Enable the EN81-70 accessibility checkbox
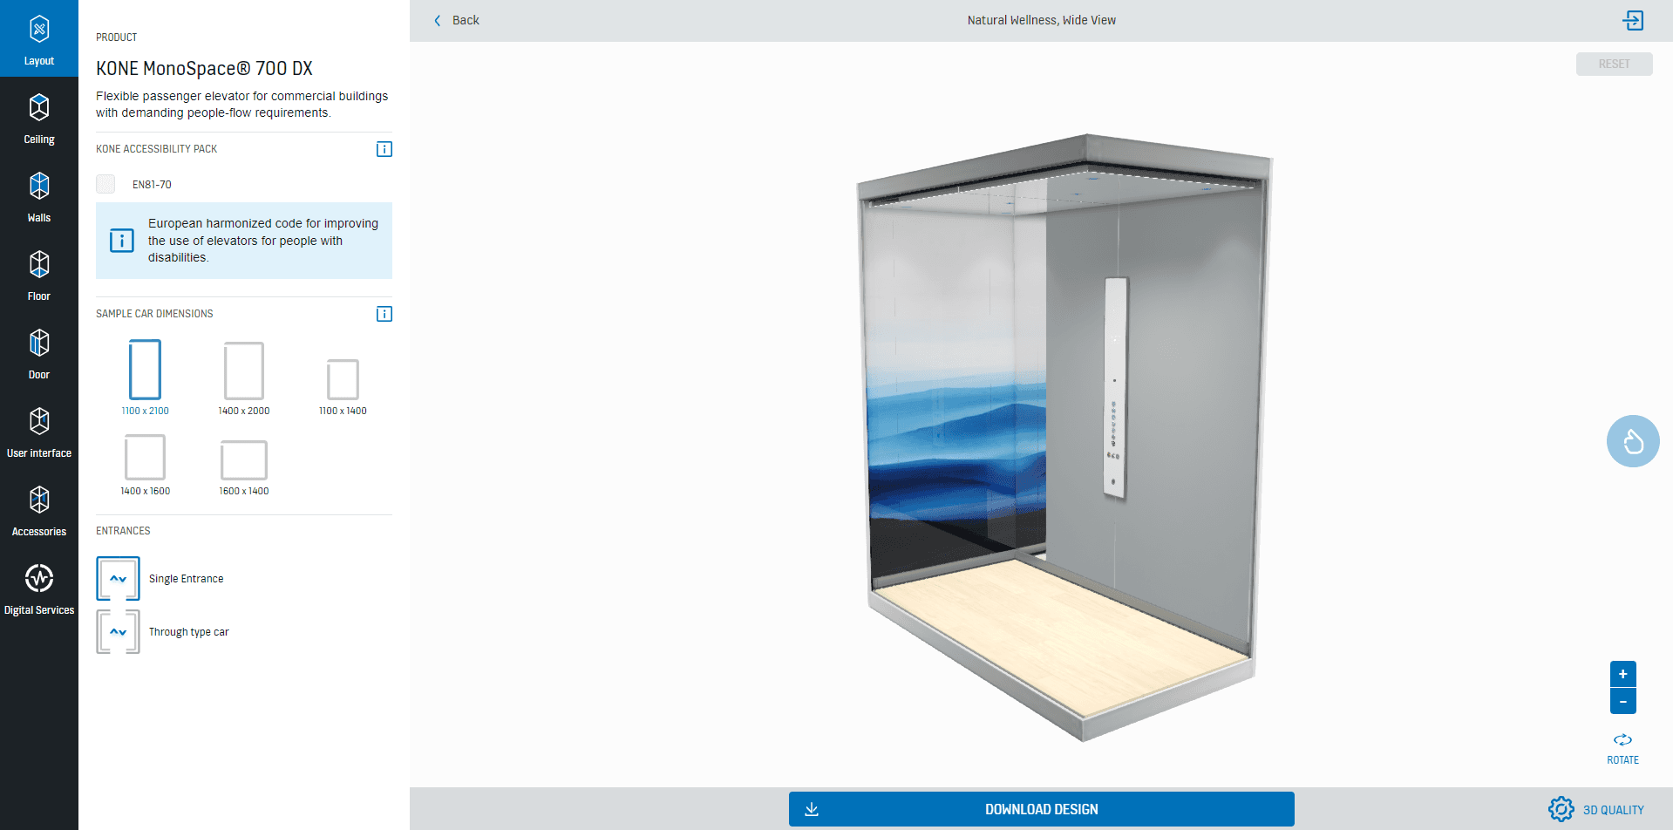 [105, 184]
